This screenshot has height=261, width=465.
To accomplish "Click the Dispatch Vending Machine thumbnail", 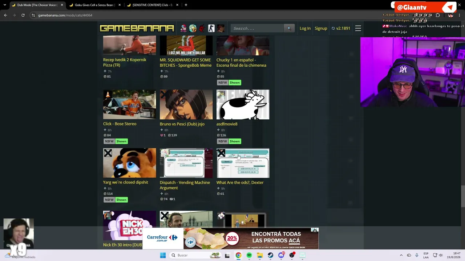I will (x=186, y=163).
